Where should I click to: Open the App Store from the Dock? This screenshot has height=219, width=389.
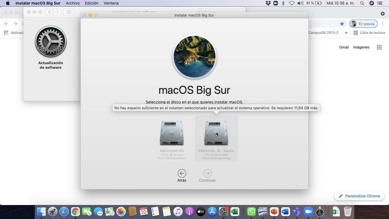(x=212, y=212)
